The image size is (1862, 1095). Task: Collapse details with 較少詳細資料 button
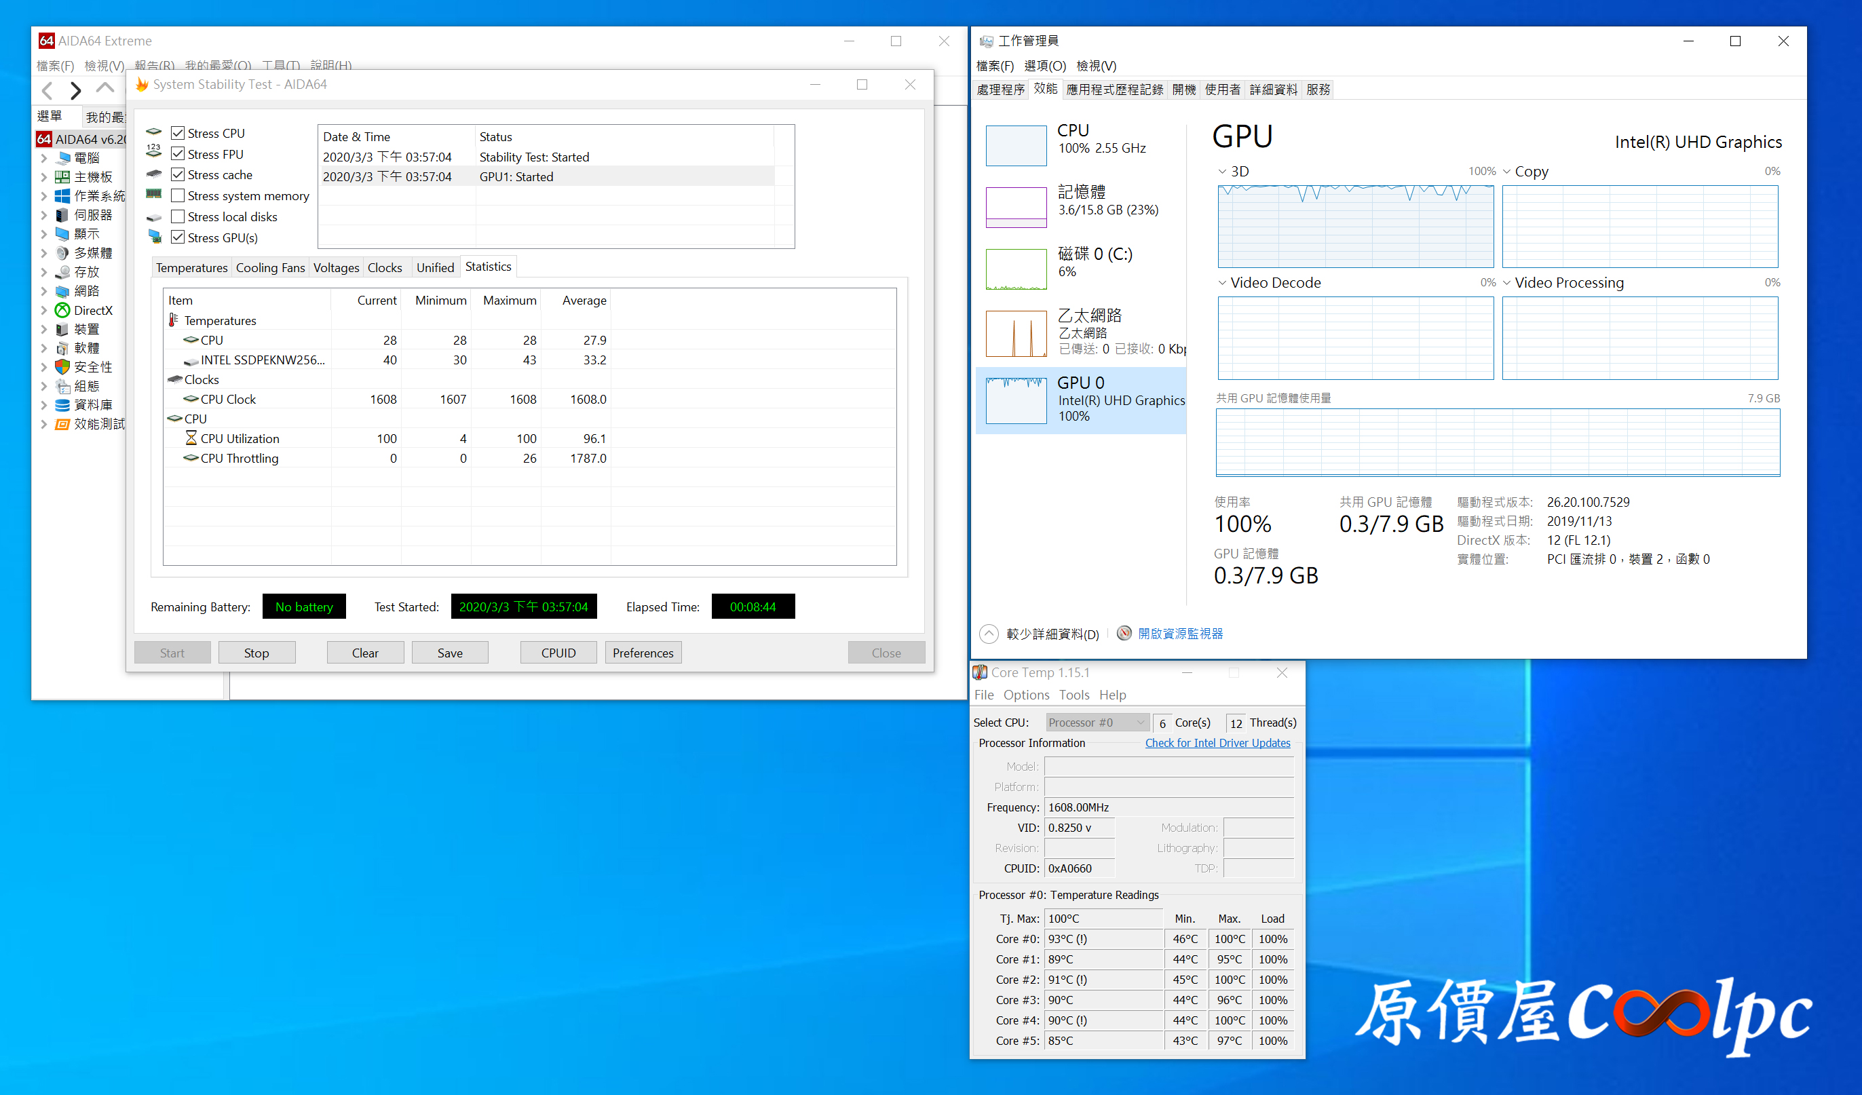(1039, 633)
